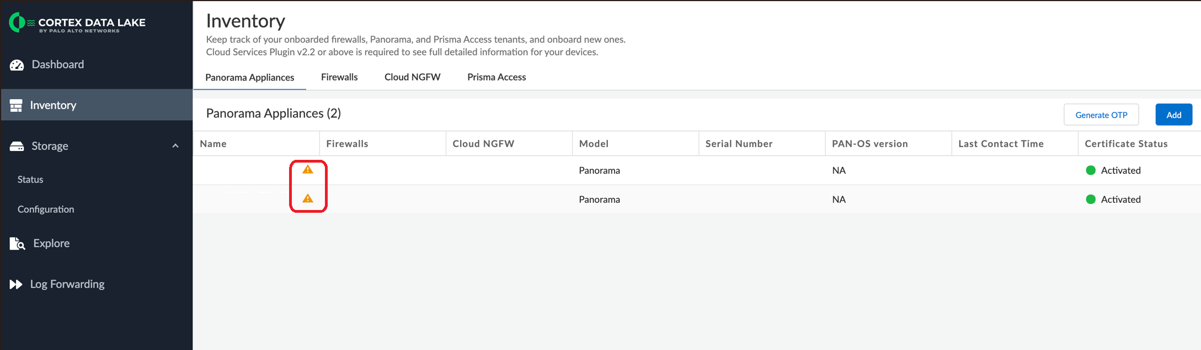Select the Panorama Appliances tab

click(249, 78)
